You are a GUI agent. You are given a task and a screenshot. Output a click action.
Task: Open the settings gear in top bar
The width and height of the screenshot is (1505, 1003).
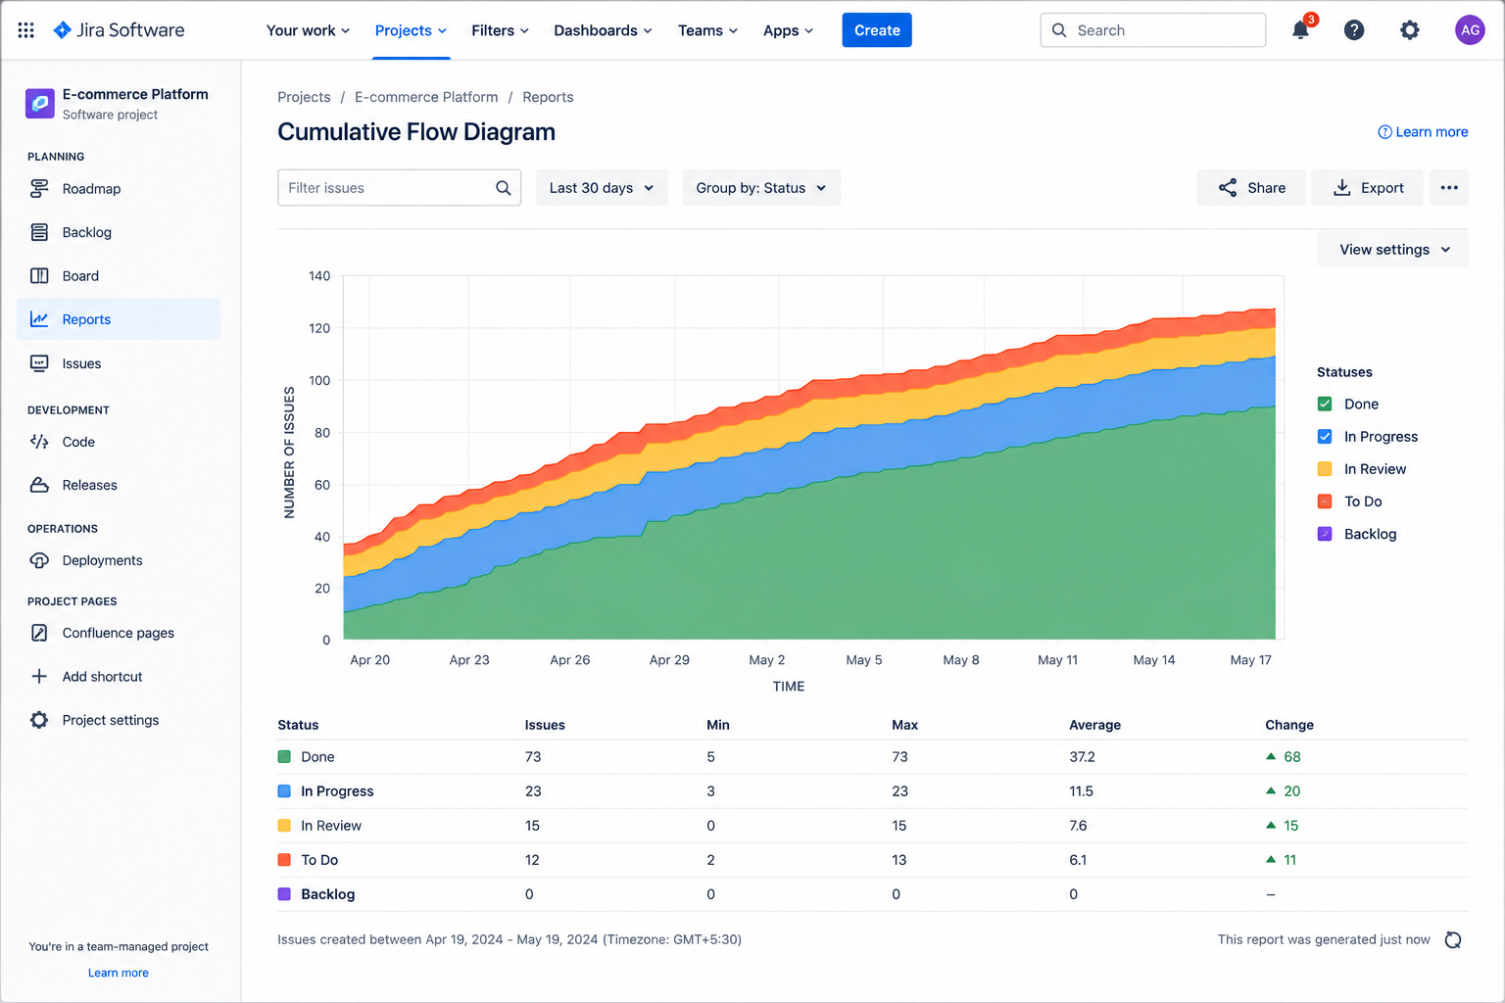(x=1409, y=30)
